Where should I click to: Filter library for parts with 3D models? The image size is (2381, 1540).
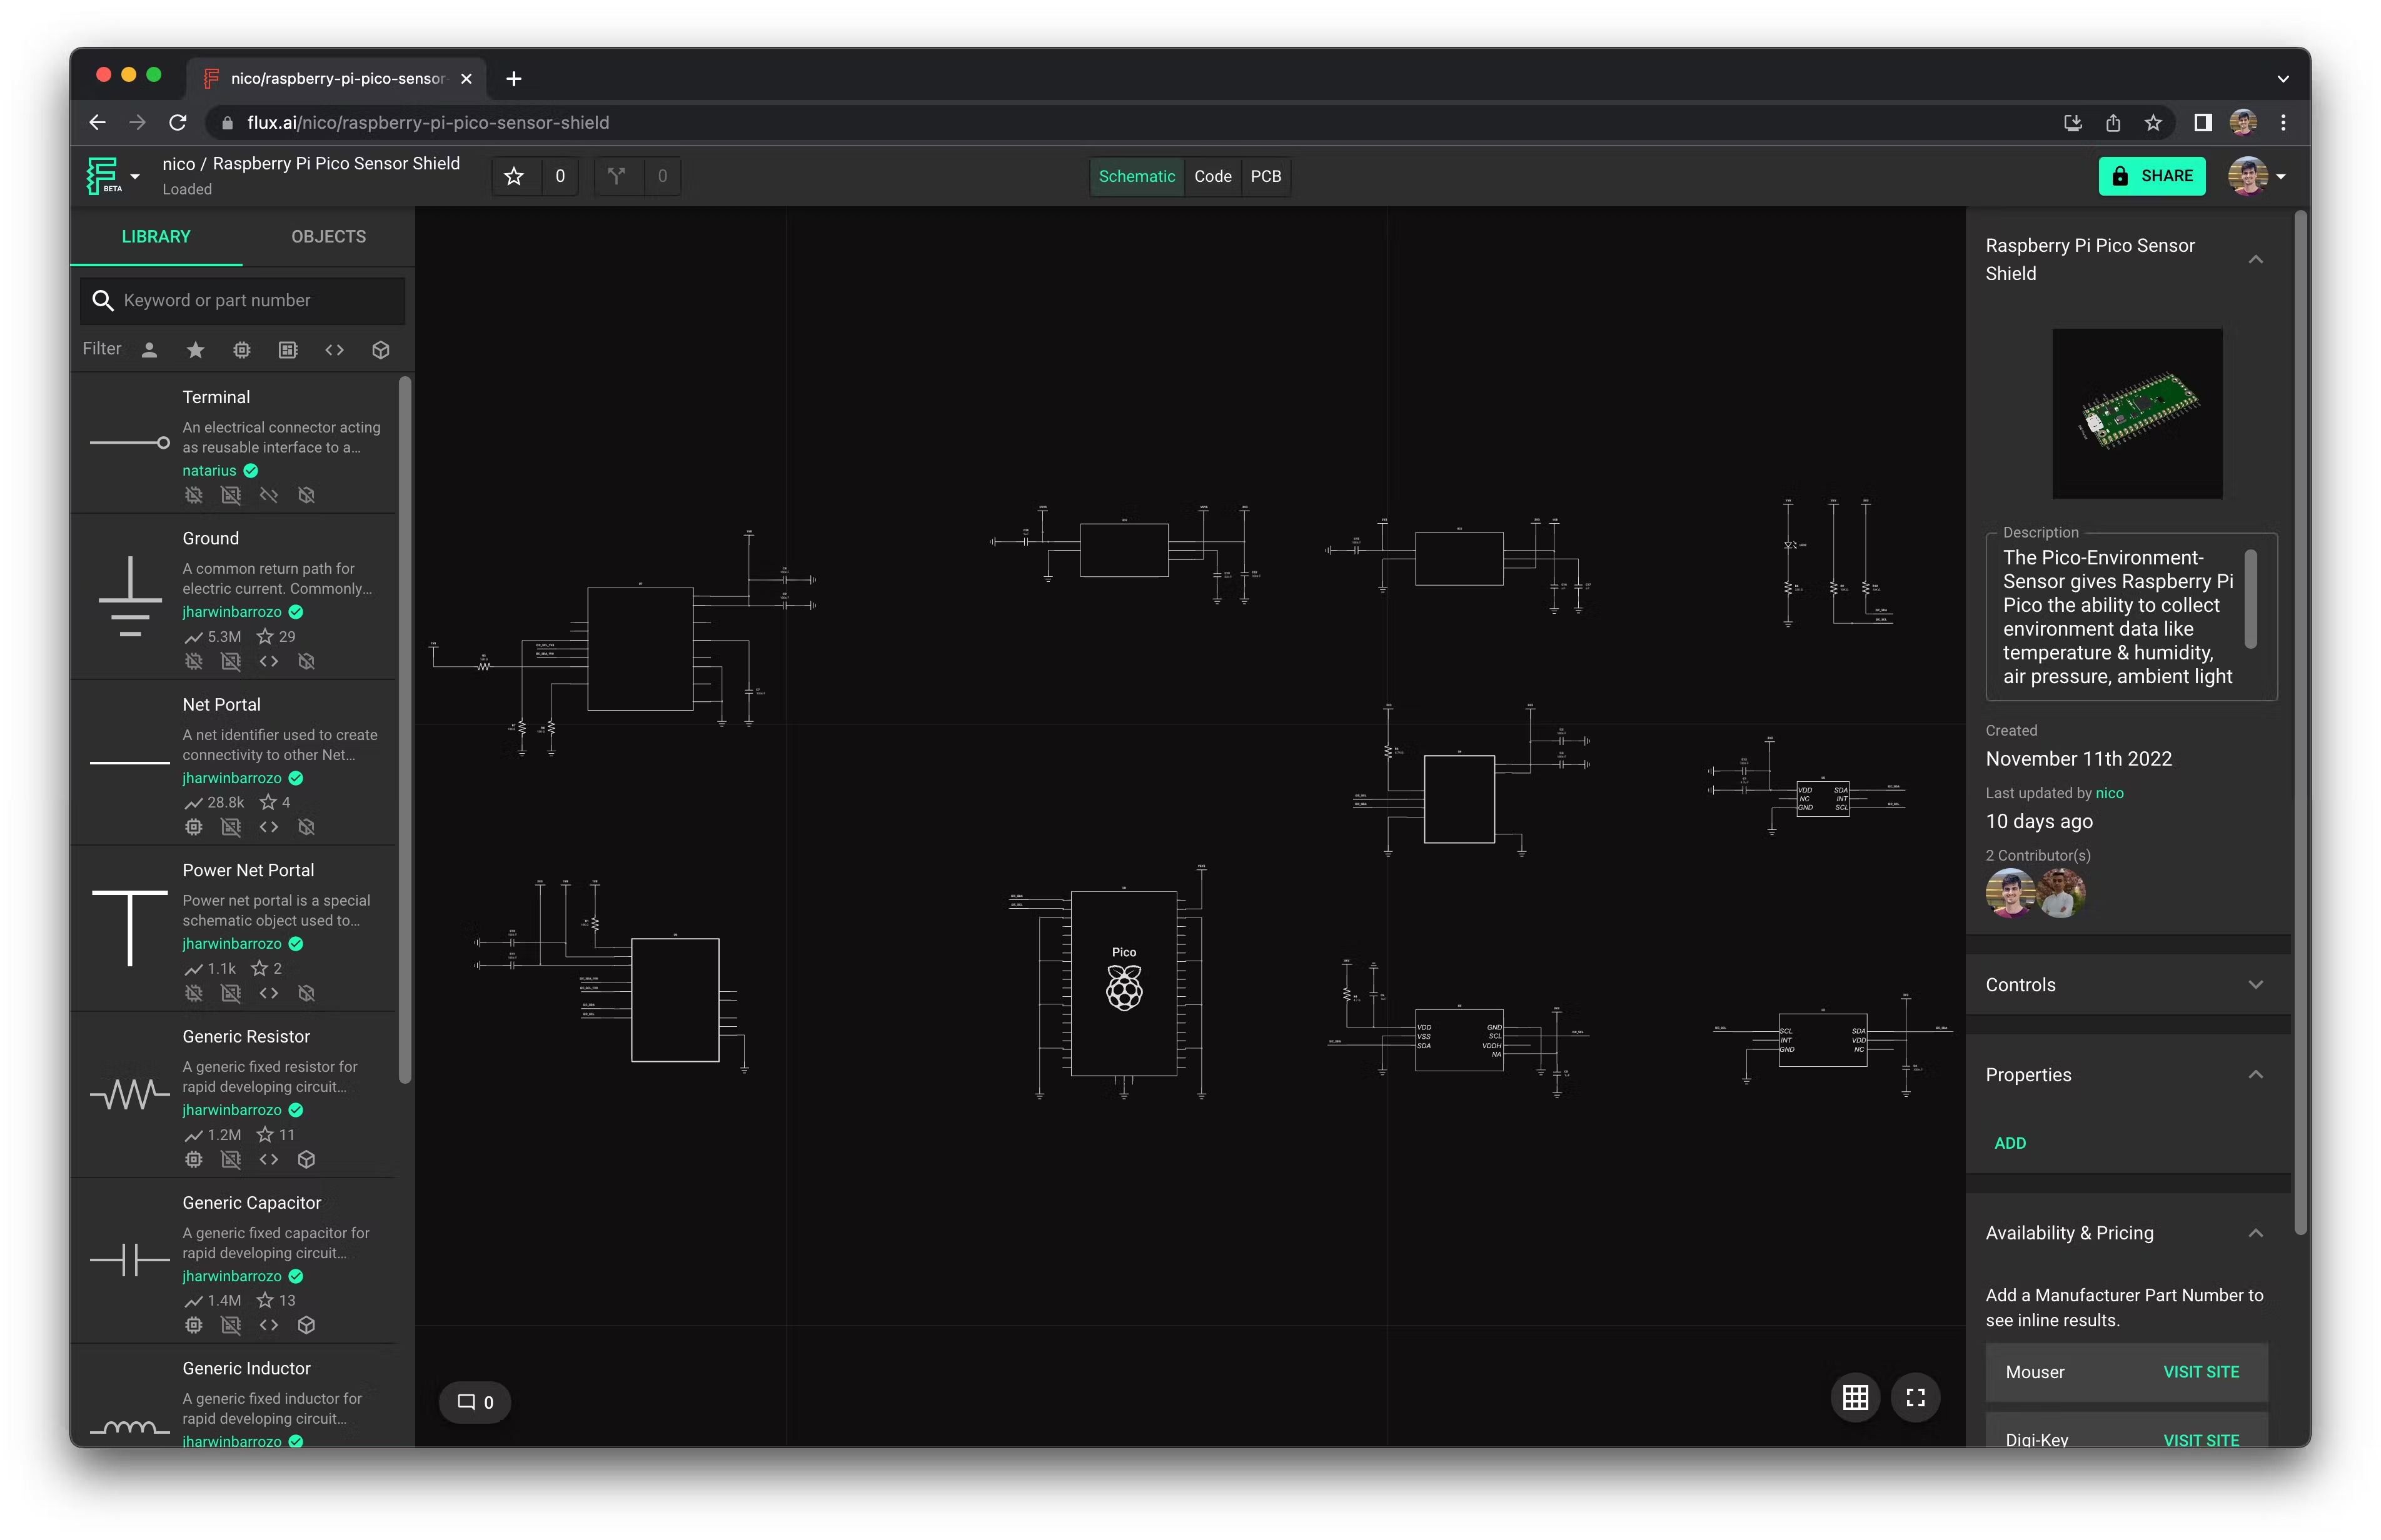pyautogui.click(x=380, y=349)
